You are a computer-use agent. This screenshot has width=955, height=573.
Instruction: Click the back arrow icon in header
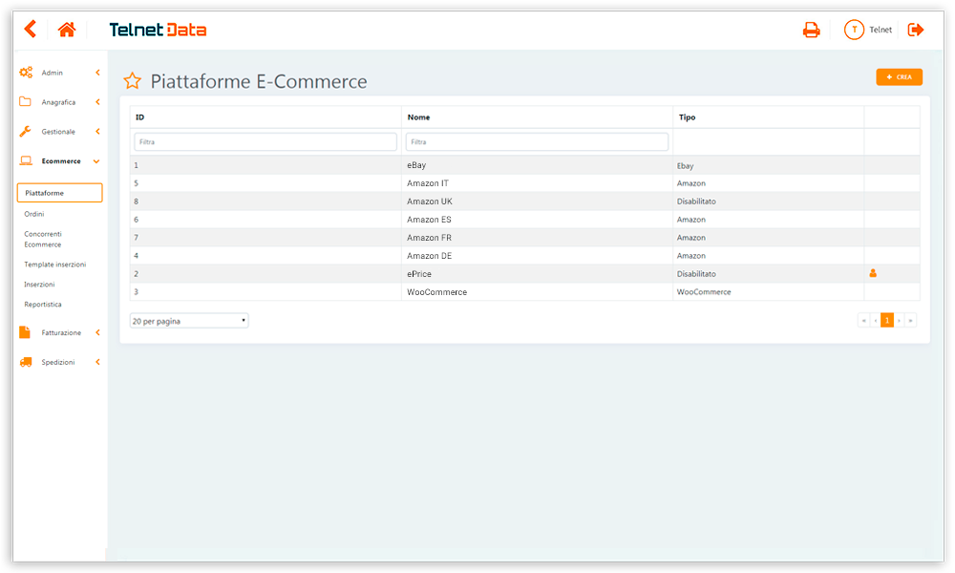point(31,29)
